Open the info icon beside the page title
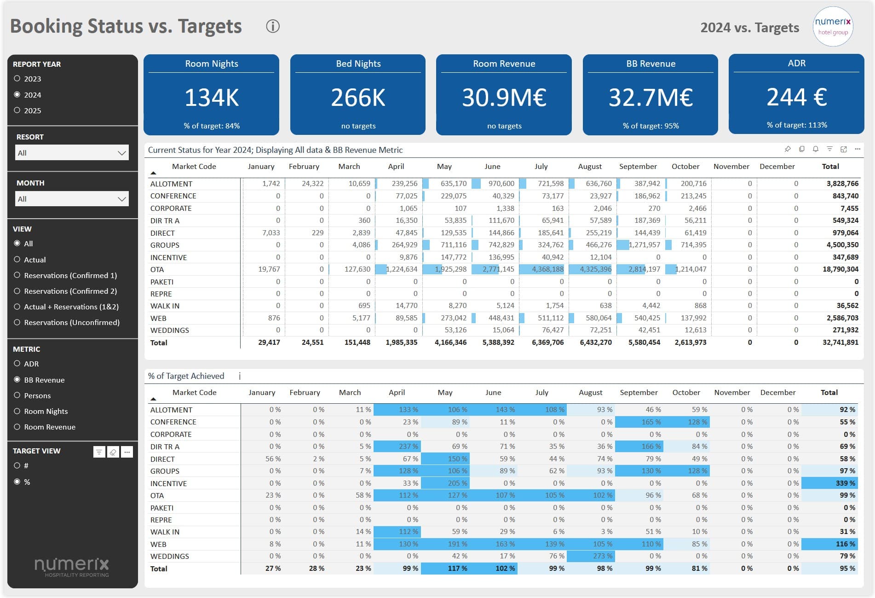875x598 pixels. 273,26
